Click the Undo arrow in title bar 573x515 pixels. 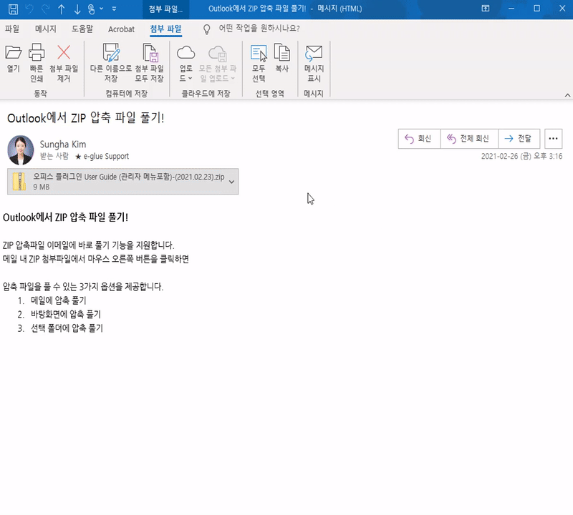coord(29,9)
